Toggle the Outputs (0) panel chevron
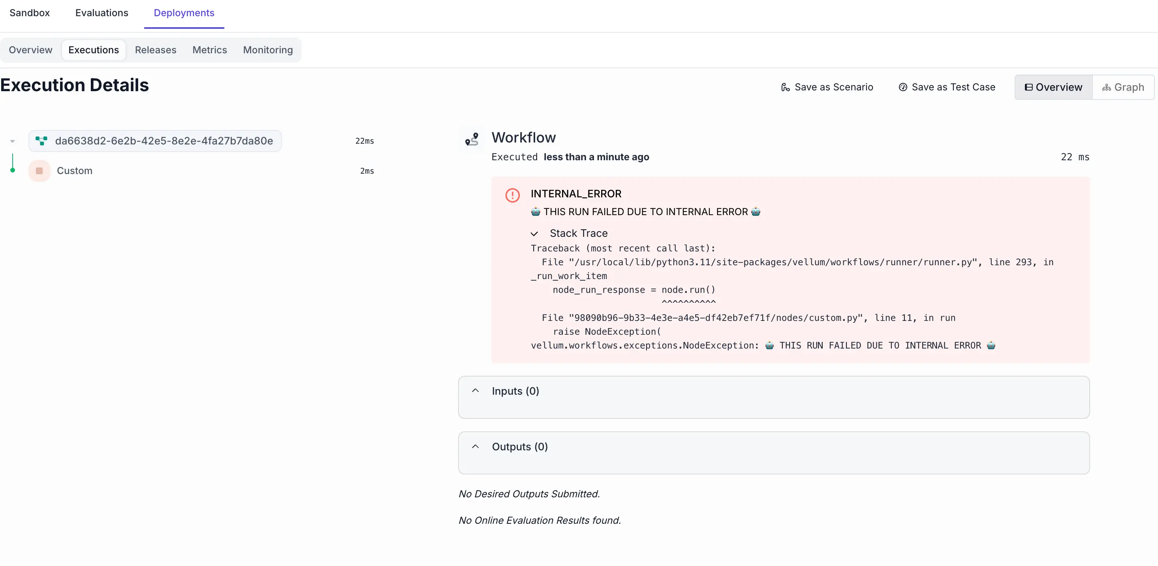The width and height of the screenshot is (1158, 566). (475, 446)
